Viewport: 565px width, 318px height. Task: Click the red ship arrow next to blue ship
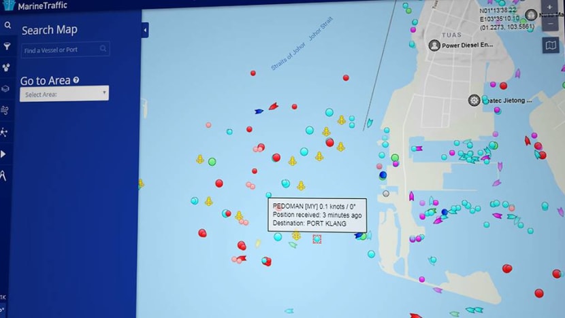pos(274,106)
